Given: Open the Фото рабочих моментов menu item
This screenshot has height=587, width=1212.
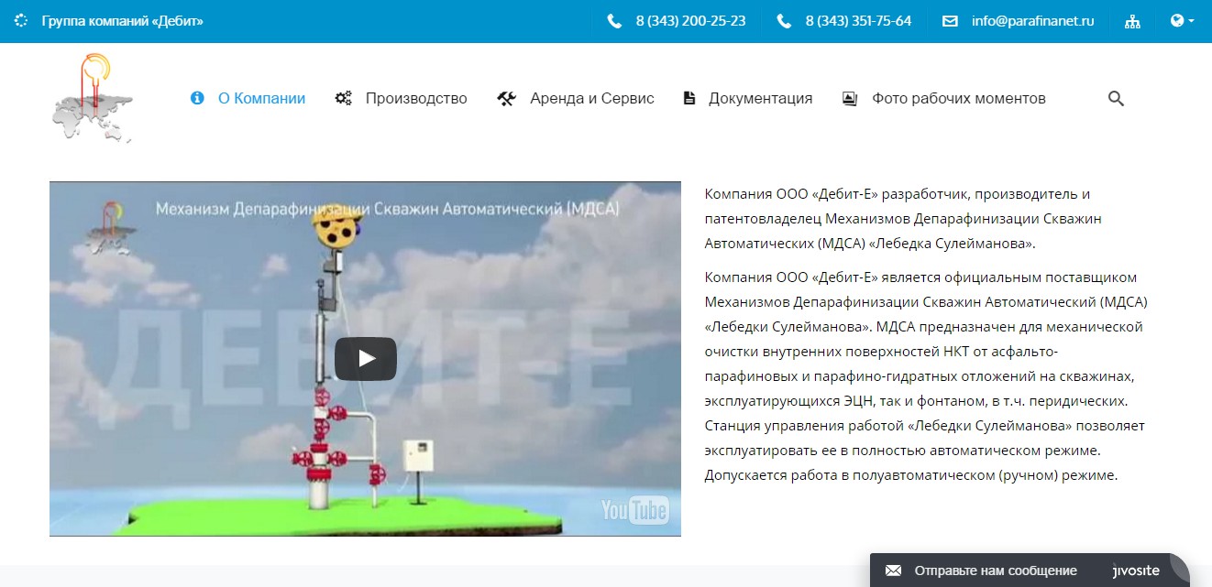Looking at the screenshot, I should [958, 98].
